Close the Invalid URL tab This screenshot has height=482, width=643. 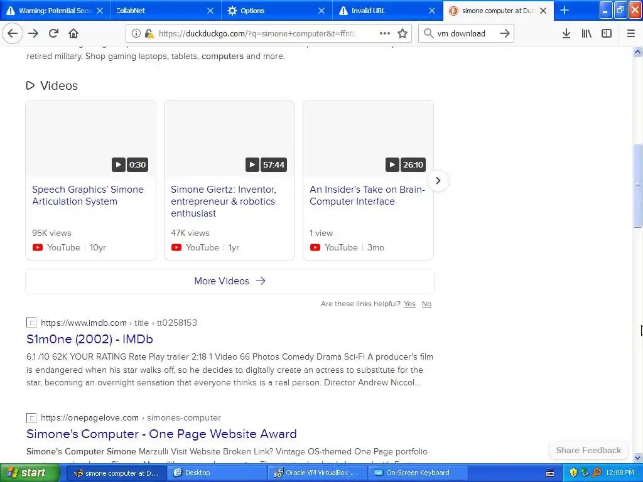point(432,11)
